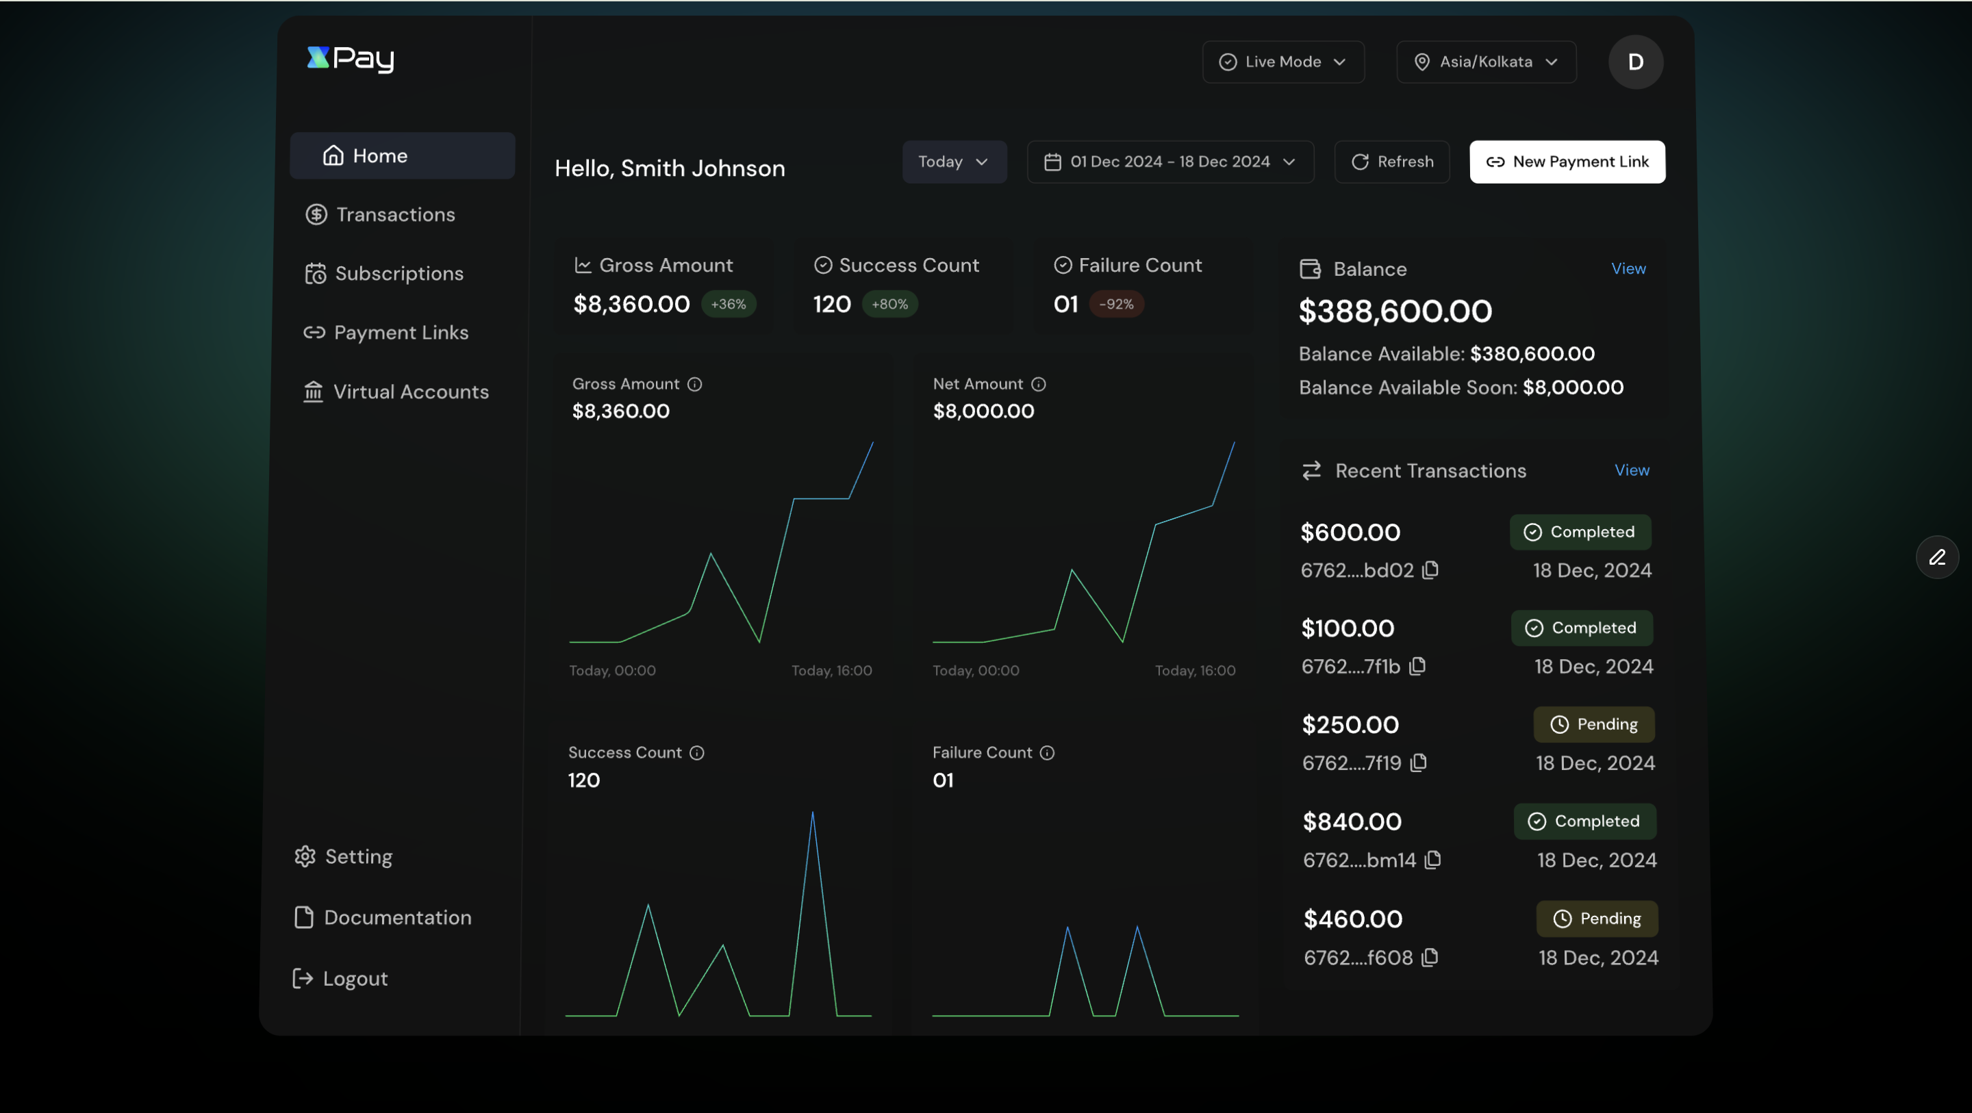The width and height of the screenshot is (1972, 1113).
Task: View the Balance details
Action: click(x=1628, y=269)
